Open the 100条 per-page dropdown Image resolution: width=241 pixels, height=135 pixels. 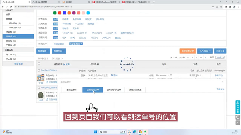(x=220, y=57)
